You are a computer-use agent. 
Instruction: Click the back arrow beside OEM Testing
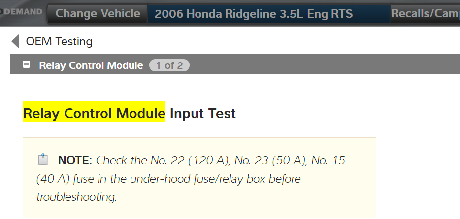(x=15, y=42)
